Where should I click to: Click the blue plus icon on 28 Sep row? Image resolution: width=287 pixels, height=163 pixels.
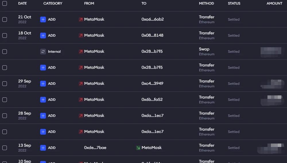43,116
